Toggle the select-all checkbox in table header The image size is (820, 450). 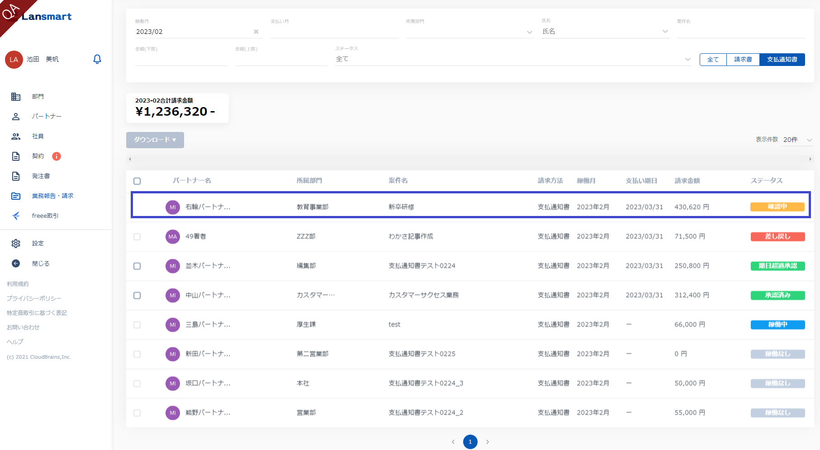pos(137,181)
